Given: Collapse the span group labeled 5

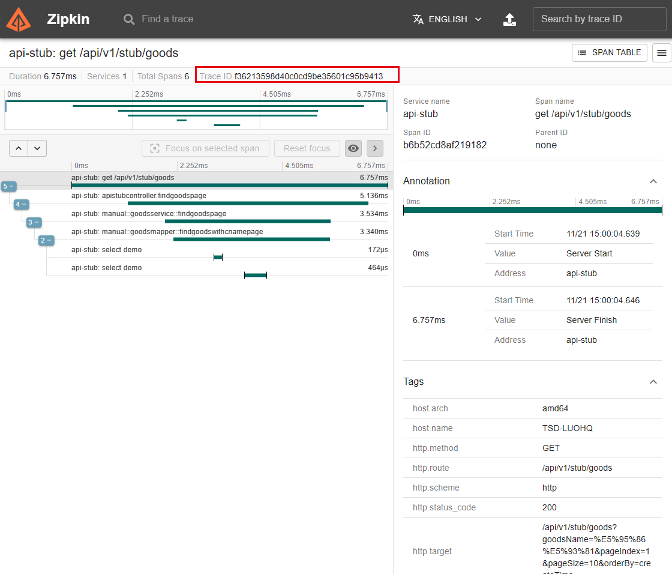Looking at the screenshot, I should tap(8, 186).
